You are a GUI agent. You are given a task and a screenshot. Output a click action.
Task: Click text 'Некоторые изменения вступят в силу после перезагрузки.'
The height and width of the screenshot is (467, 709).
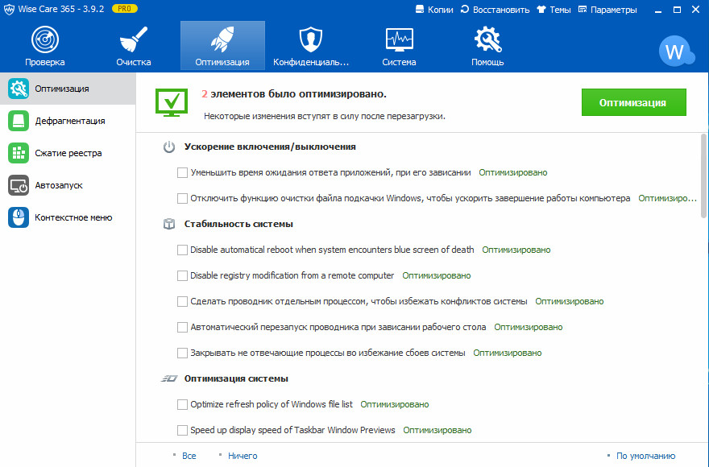tap(325, 116)
